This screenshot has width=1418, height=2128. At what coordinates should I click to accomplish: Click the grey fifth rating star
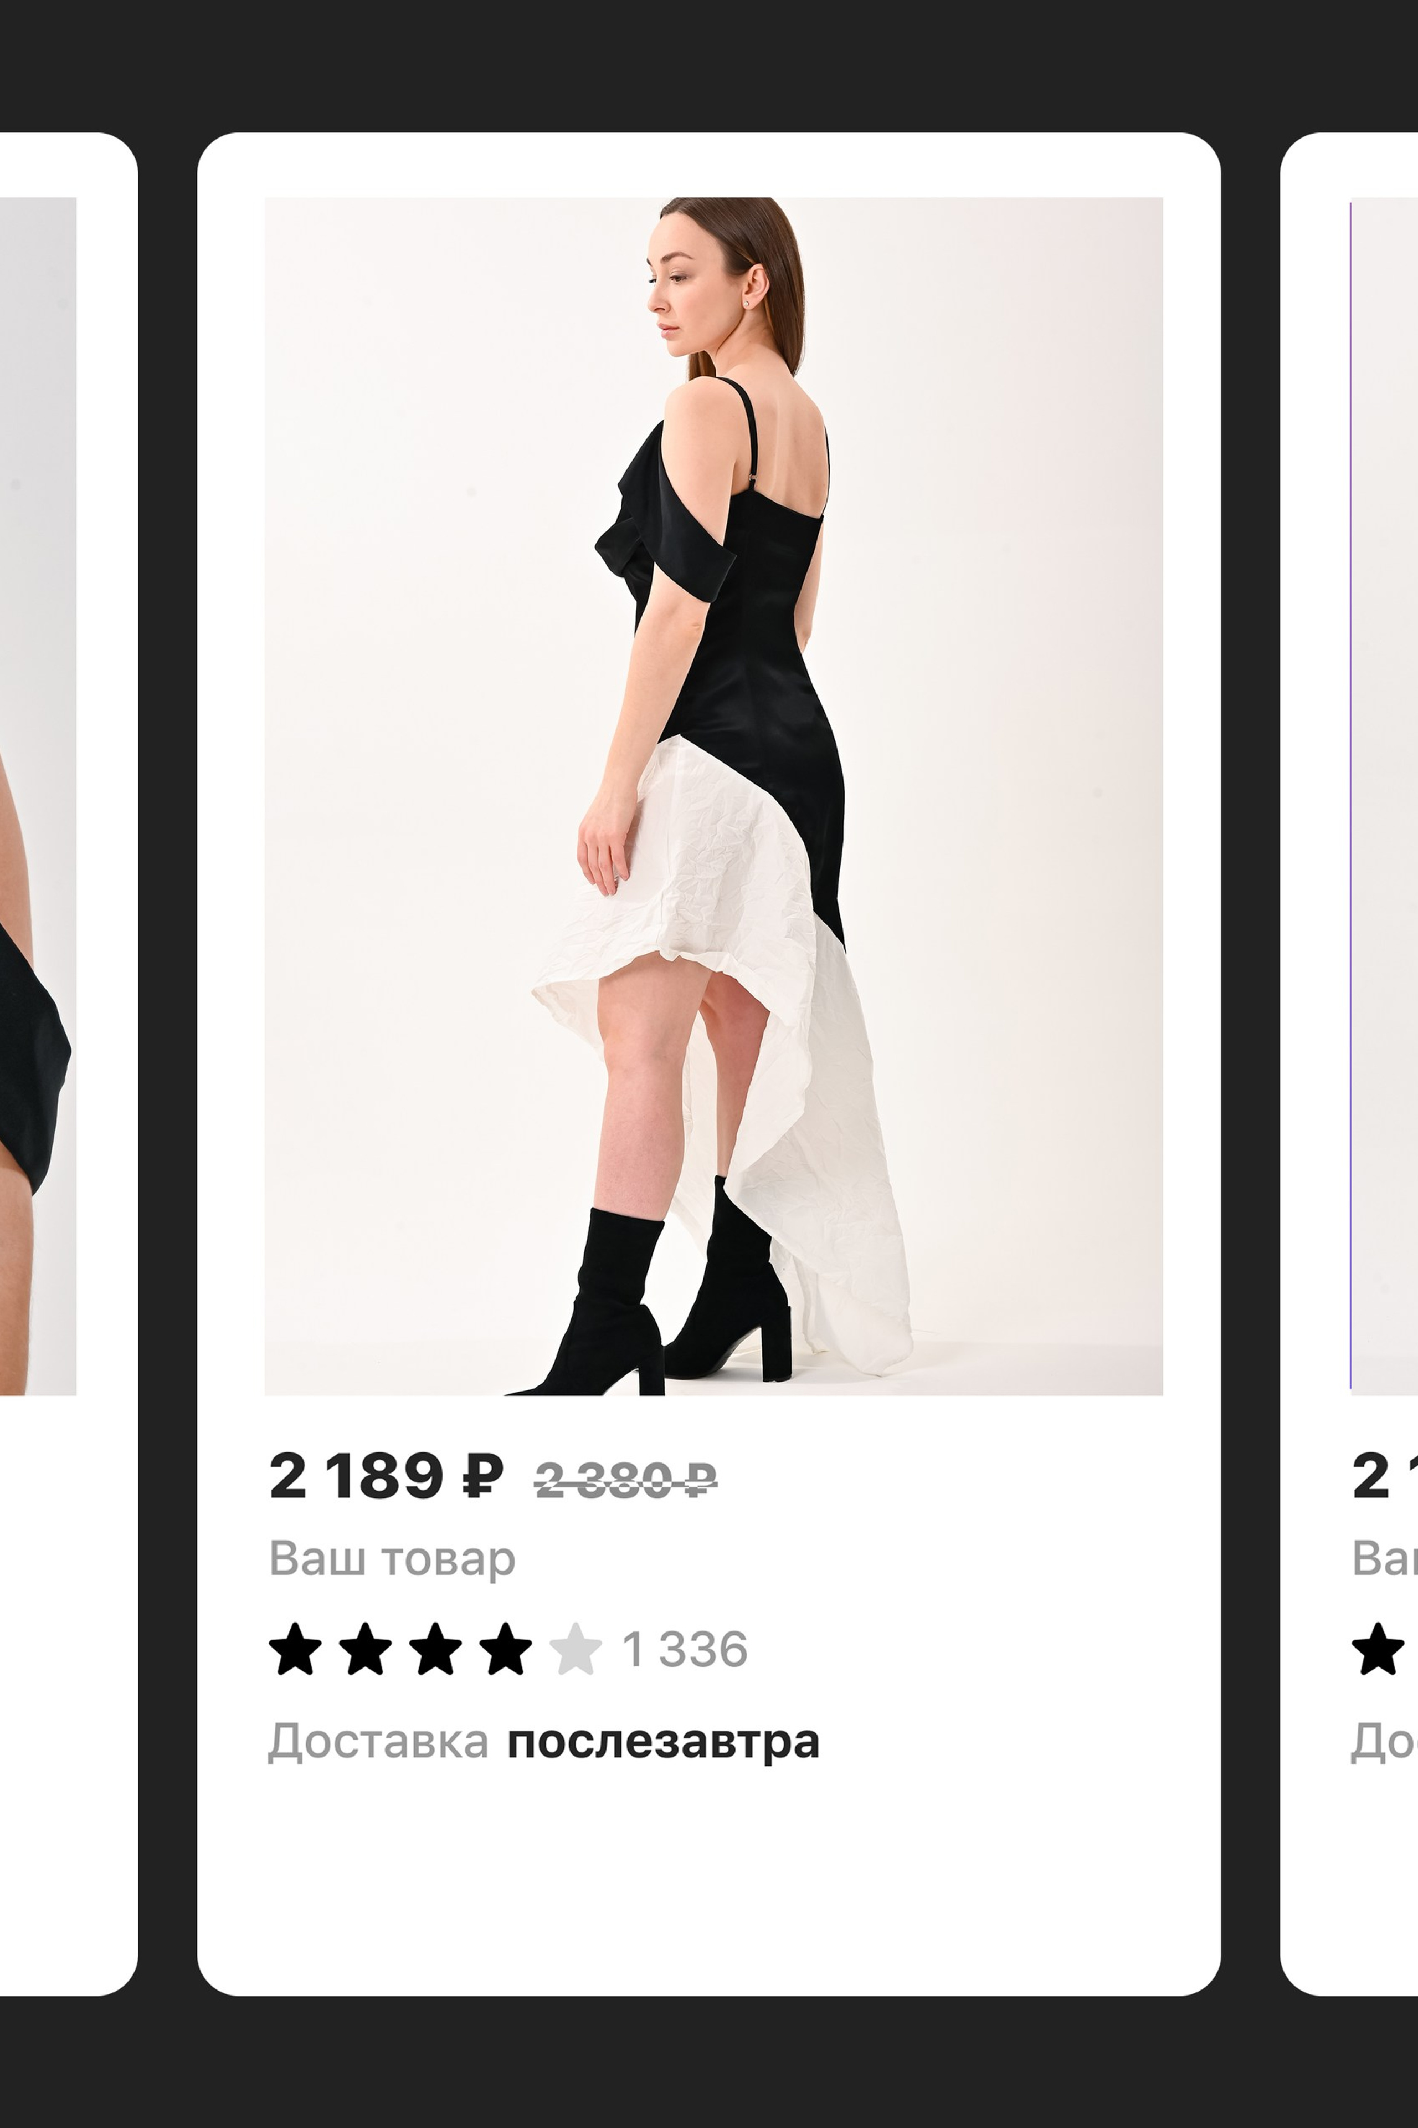coord(576,1649)
